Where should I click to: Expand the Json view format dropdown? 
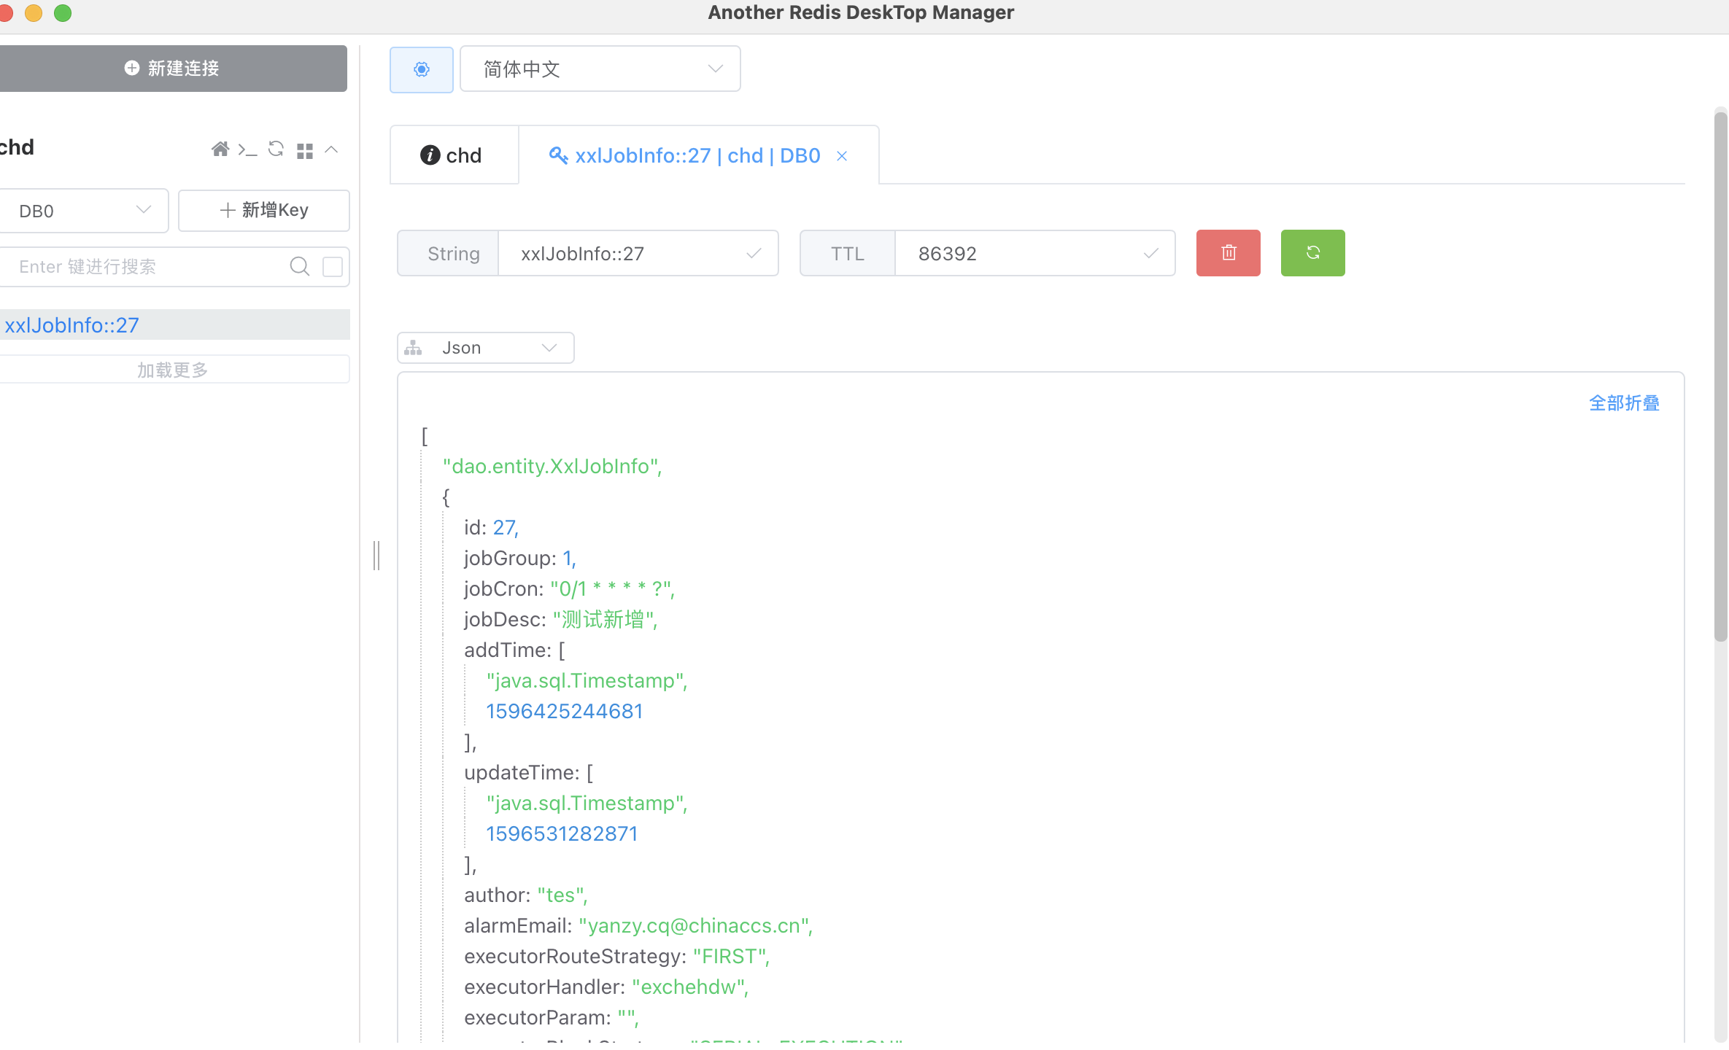(486, 348)
